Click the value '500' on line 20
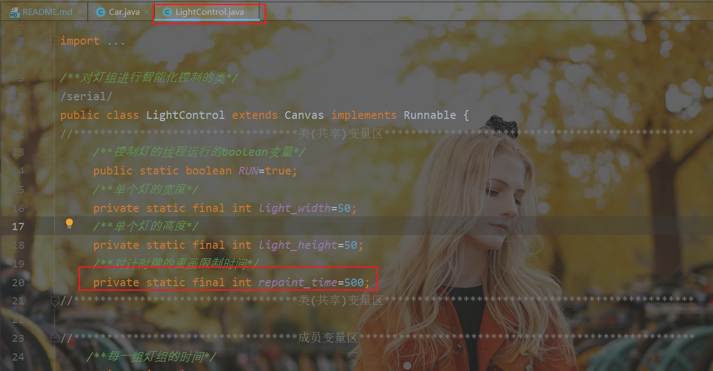Viewport: 713px width, 371px height. point(354,282)
